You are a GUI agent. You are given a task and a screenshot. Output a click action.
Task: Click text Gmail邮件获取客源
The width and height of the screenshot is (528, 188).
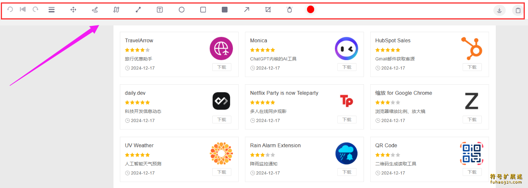point(395,59)
